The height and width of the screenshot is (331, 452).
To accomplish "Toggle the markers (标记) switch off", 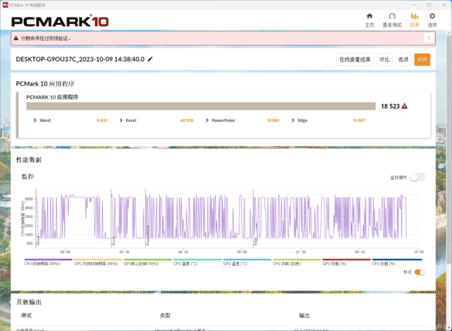I will tap(420, 272).
